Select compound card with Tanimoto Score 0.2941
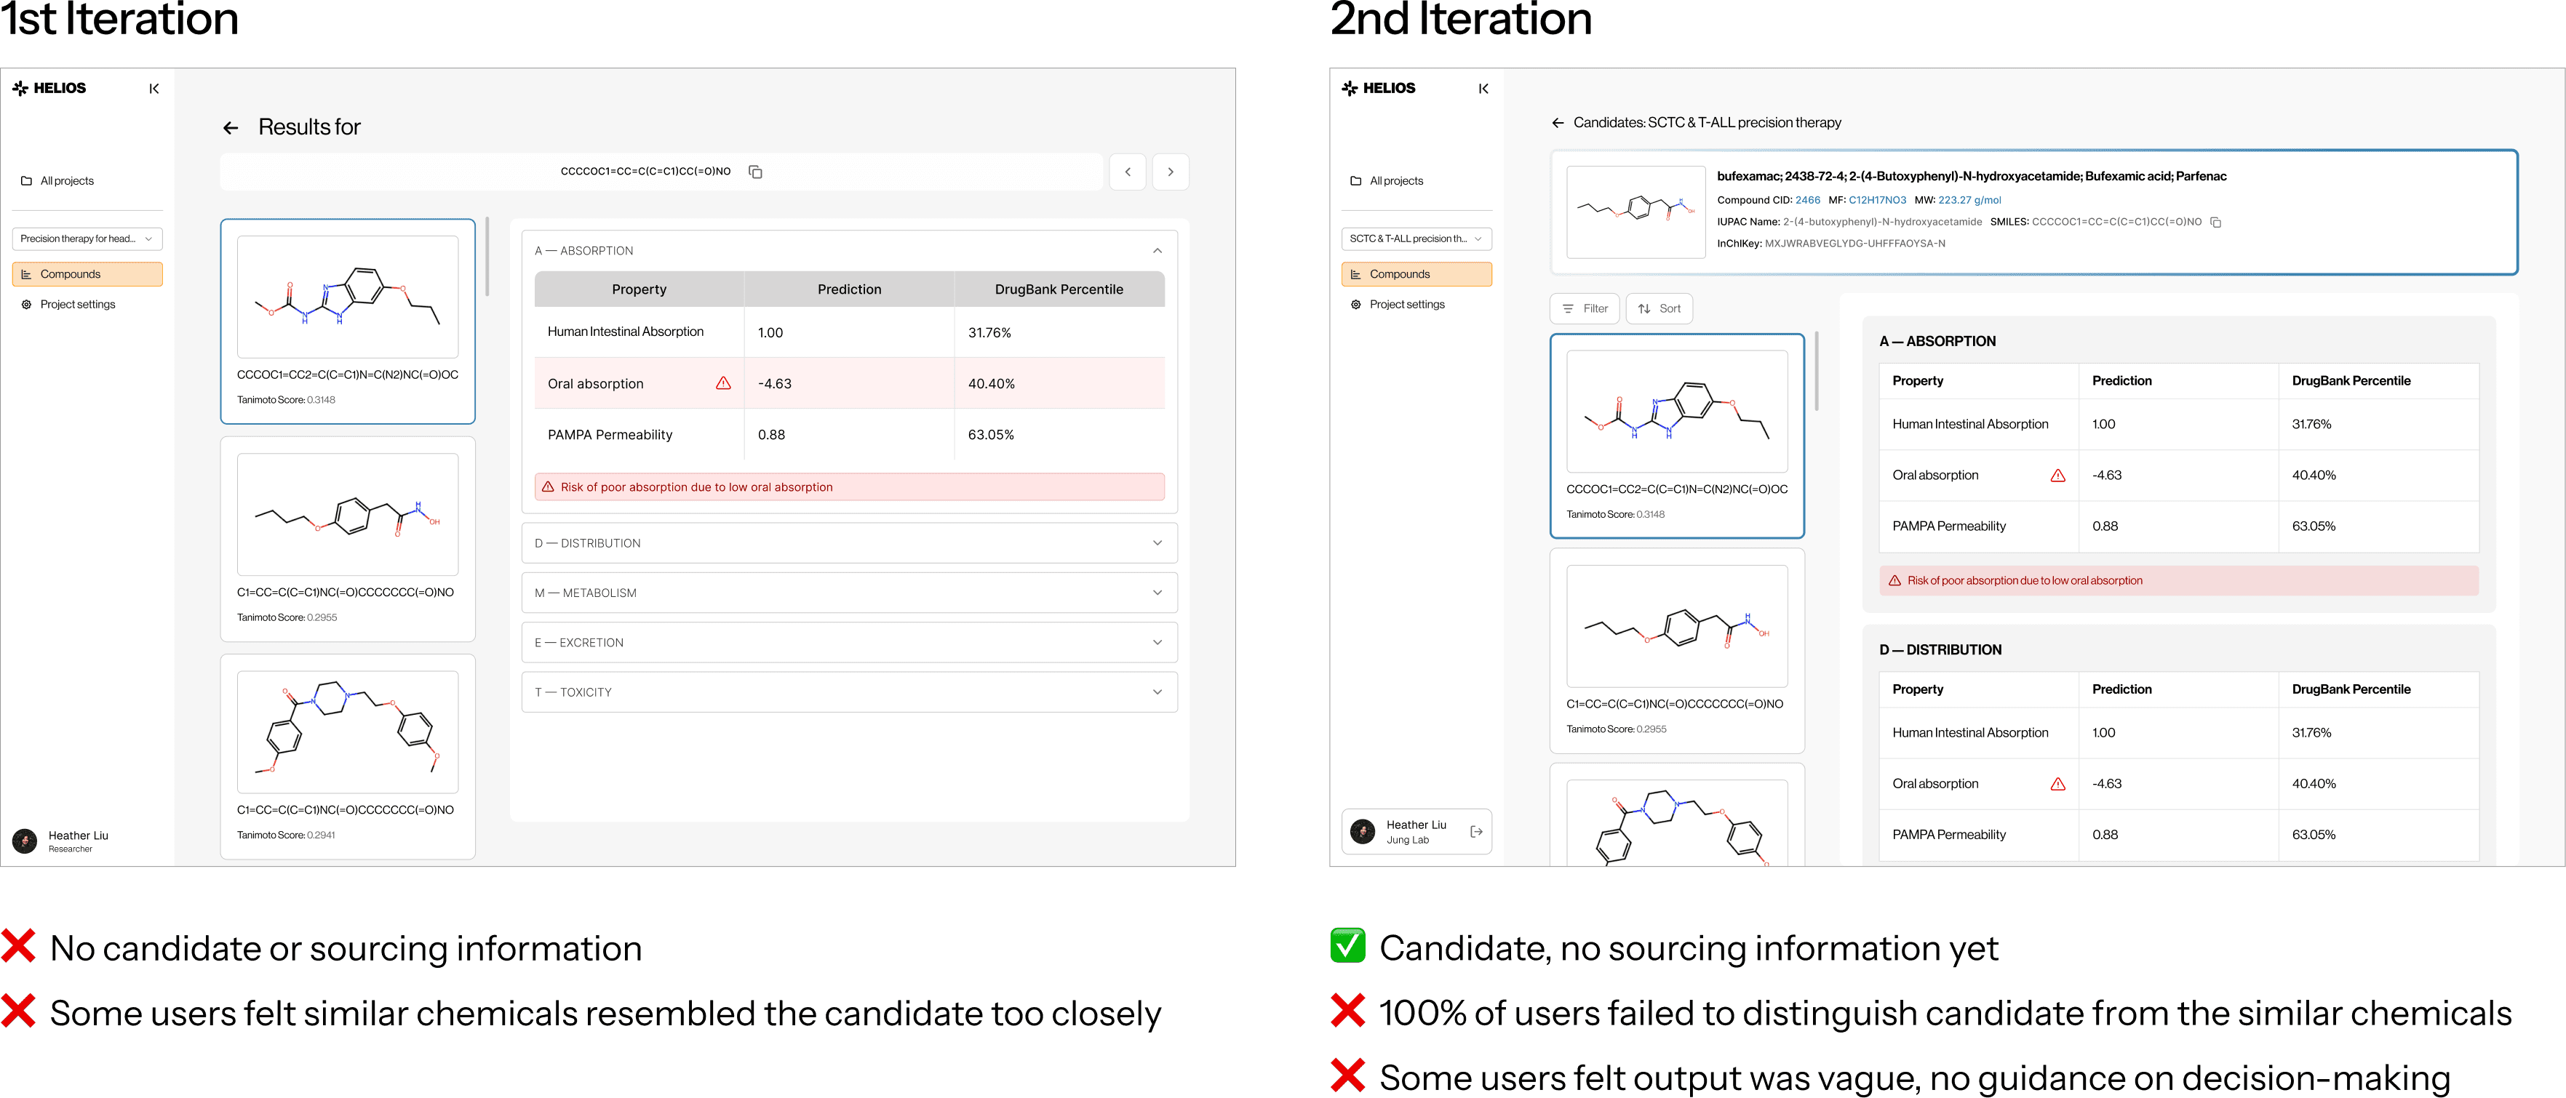Image resolution: width=2566 pixels, height=1098 pixels. click(348, 756)
